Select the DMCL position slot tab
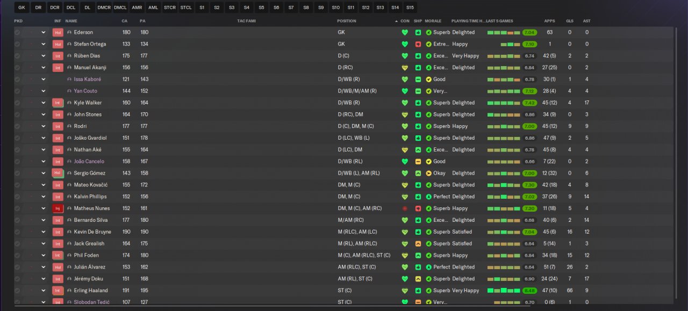The width and height of the screenshot is (688, 311). 120,8
